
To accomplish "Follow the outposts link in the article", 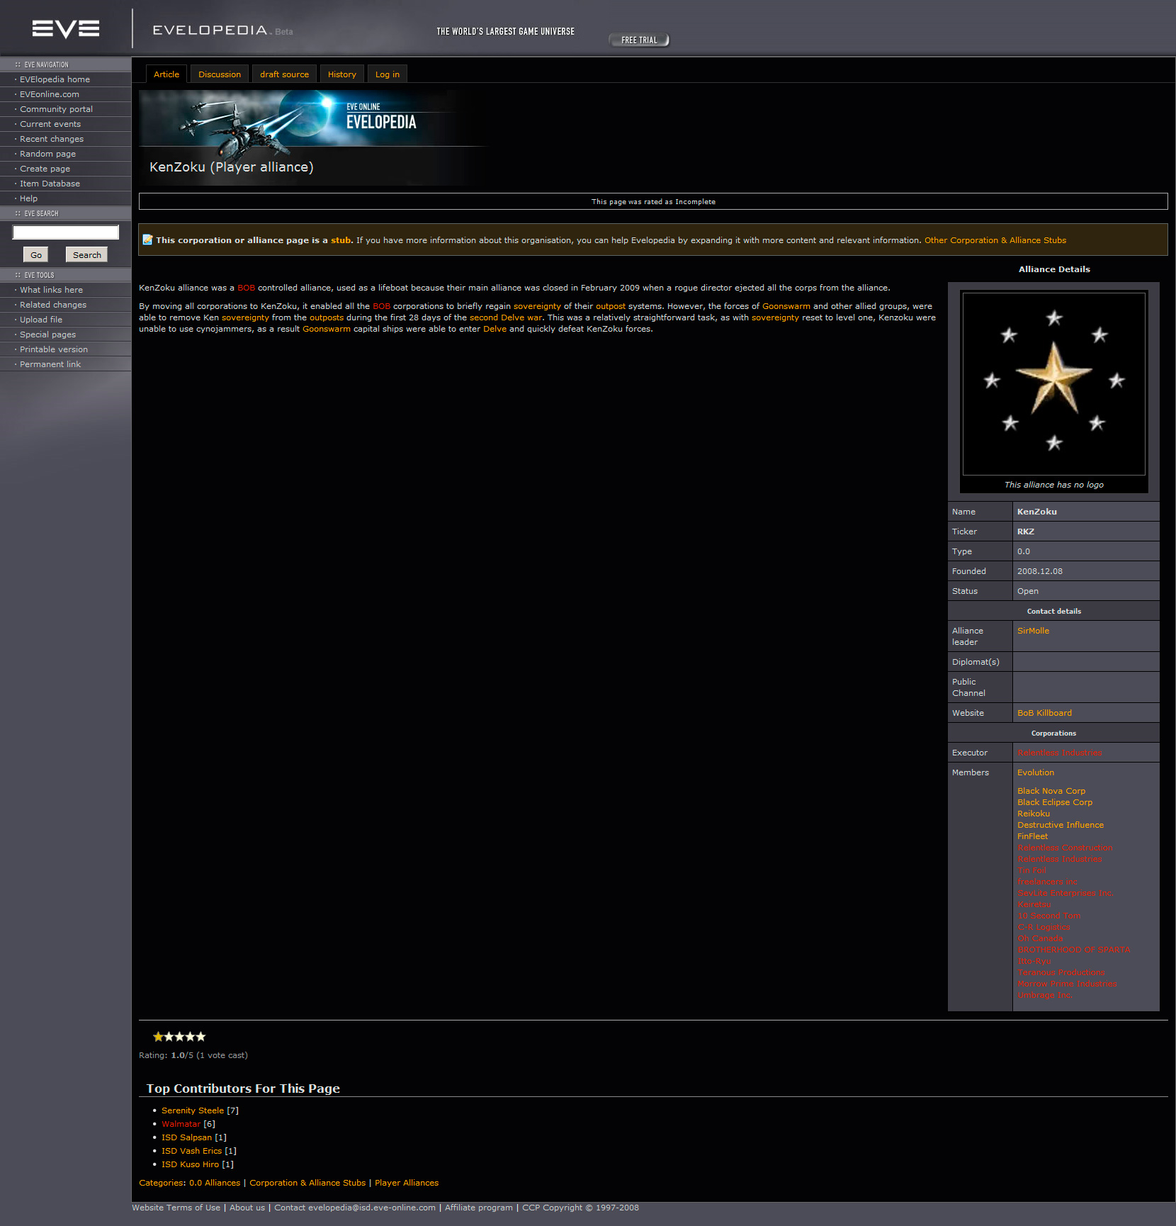I will tap(326, 317).
